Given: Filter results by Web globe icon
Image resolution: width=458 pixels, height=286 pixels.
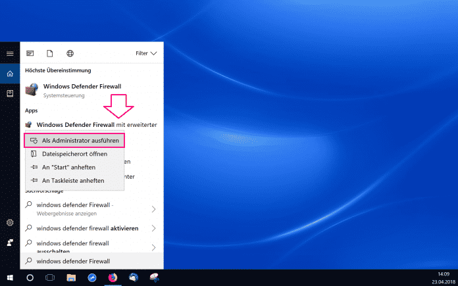Looking at the screenshot, I should click(70, 53).
